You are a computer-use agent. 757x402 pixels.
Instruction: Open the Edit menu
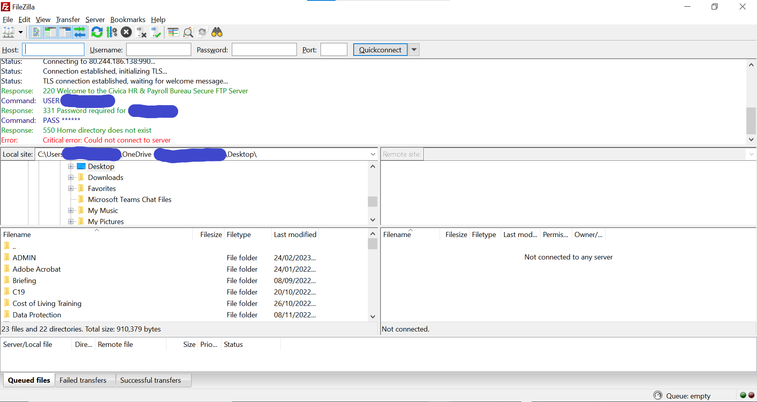click(x=24, y=20)
